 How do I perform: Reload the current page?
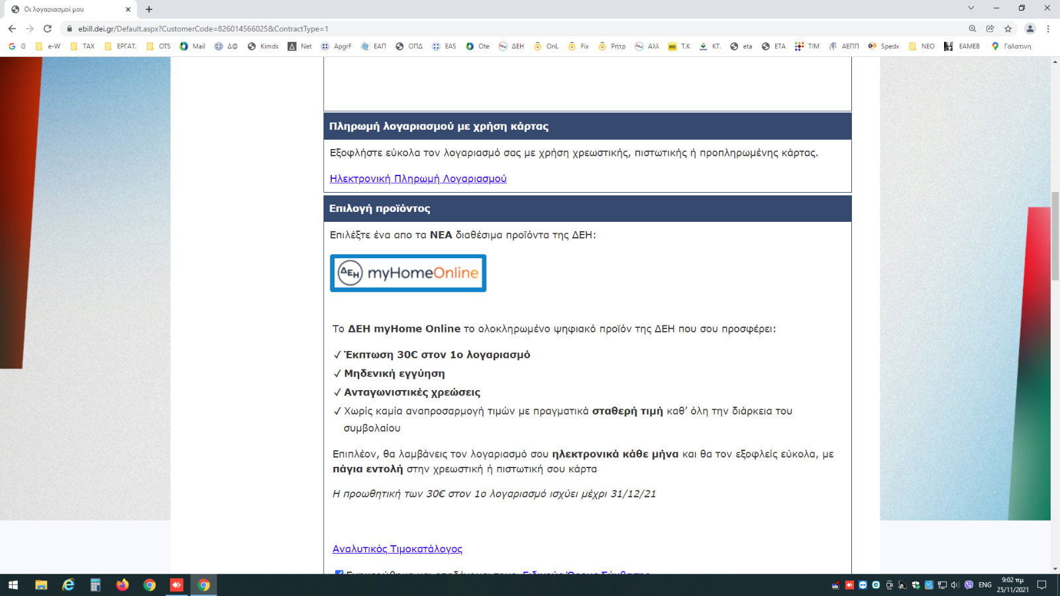click(48, 28)
